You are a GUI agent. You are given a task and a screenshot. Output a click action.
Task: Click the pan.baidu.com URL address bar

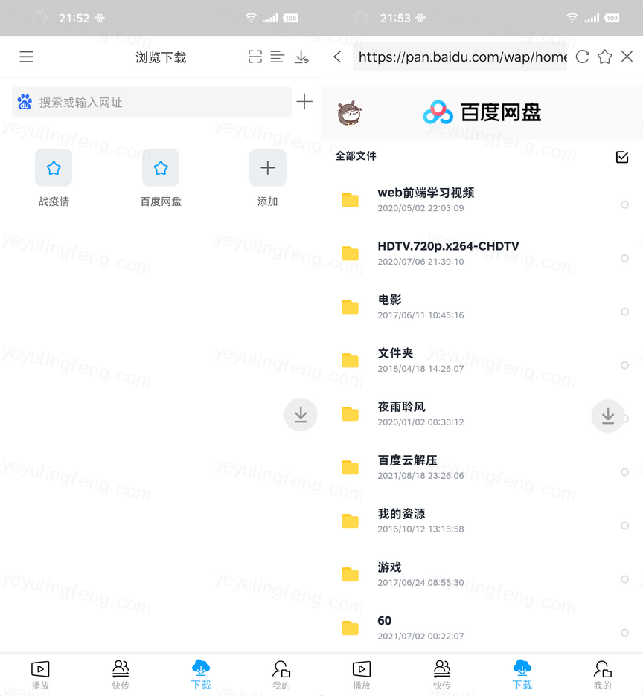point(459,57)
